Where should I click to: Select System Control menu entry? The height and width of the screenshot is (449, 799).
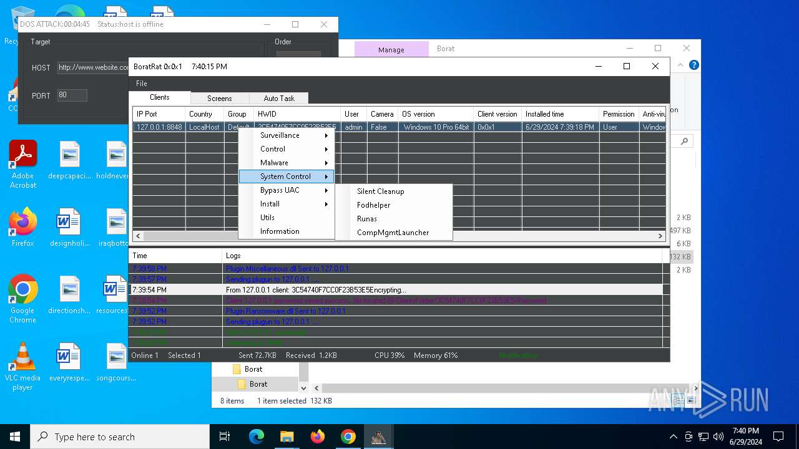click(x=287, y=176)
